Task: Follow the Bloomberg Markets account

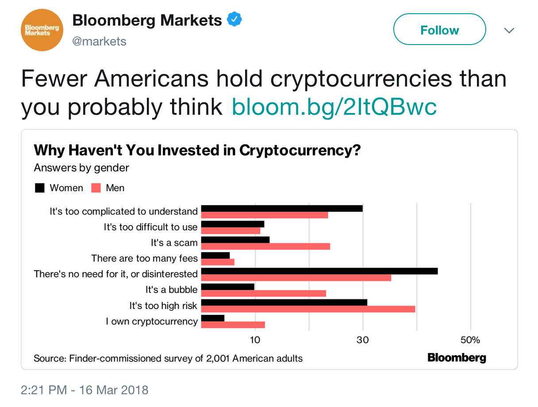Action: coord(439,30)
